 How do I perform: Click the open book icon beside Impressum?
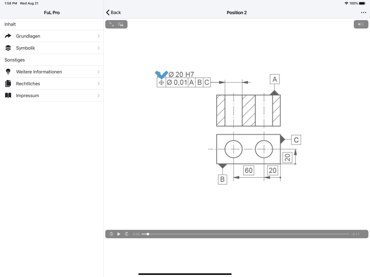coord(8,95)
